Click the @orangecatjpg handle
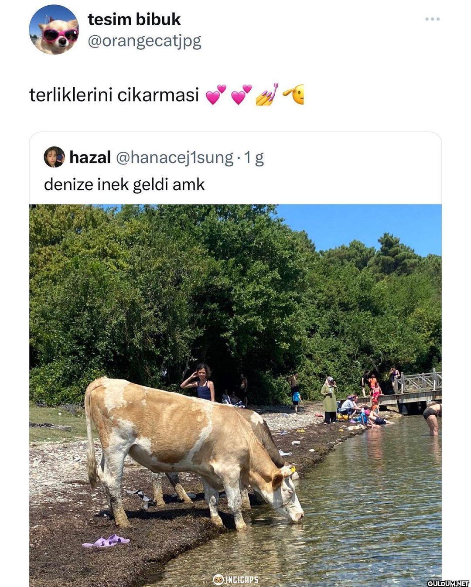 (144, 41)
